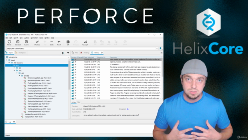Screen dimensions: 248x140
Task: Switch to the Workspace tab
Action: (21, 53)
